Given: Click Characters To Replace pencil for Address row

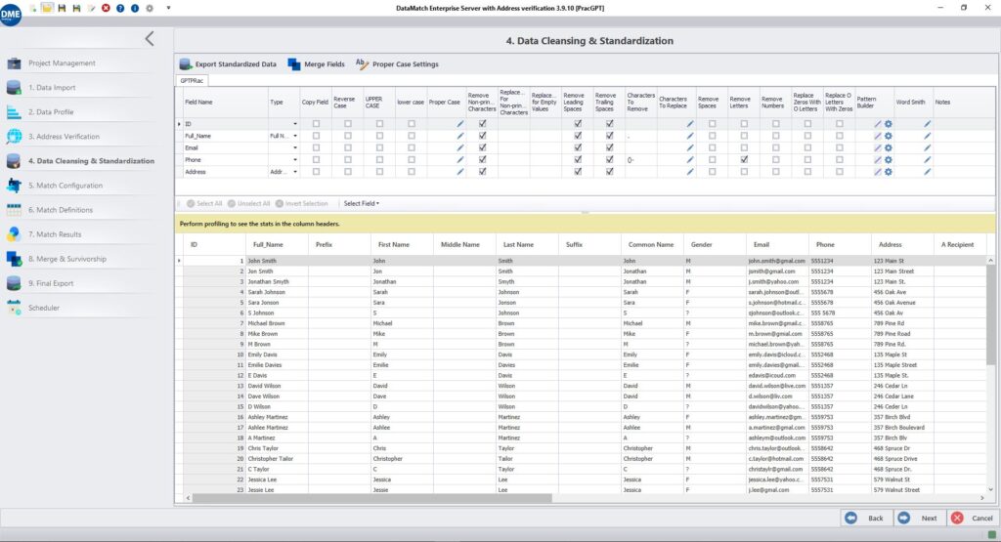Looking at the screenshot, I should point(689,172).
